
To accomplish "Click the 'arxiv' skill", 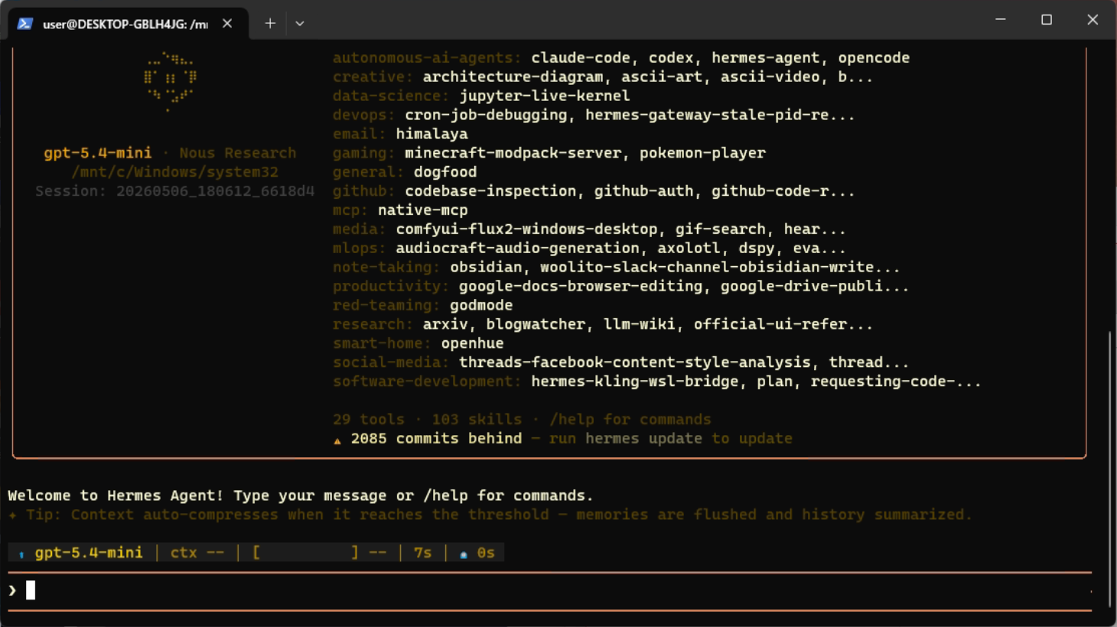I will pyautogui.click(x=445, y=324).
